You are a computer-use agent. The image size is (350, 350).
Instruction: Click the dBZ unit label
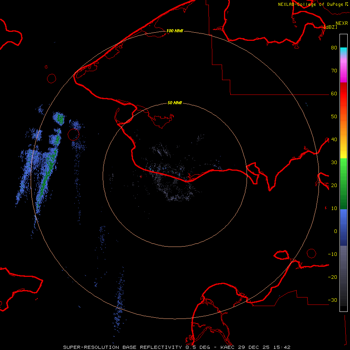coord(330,27)
